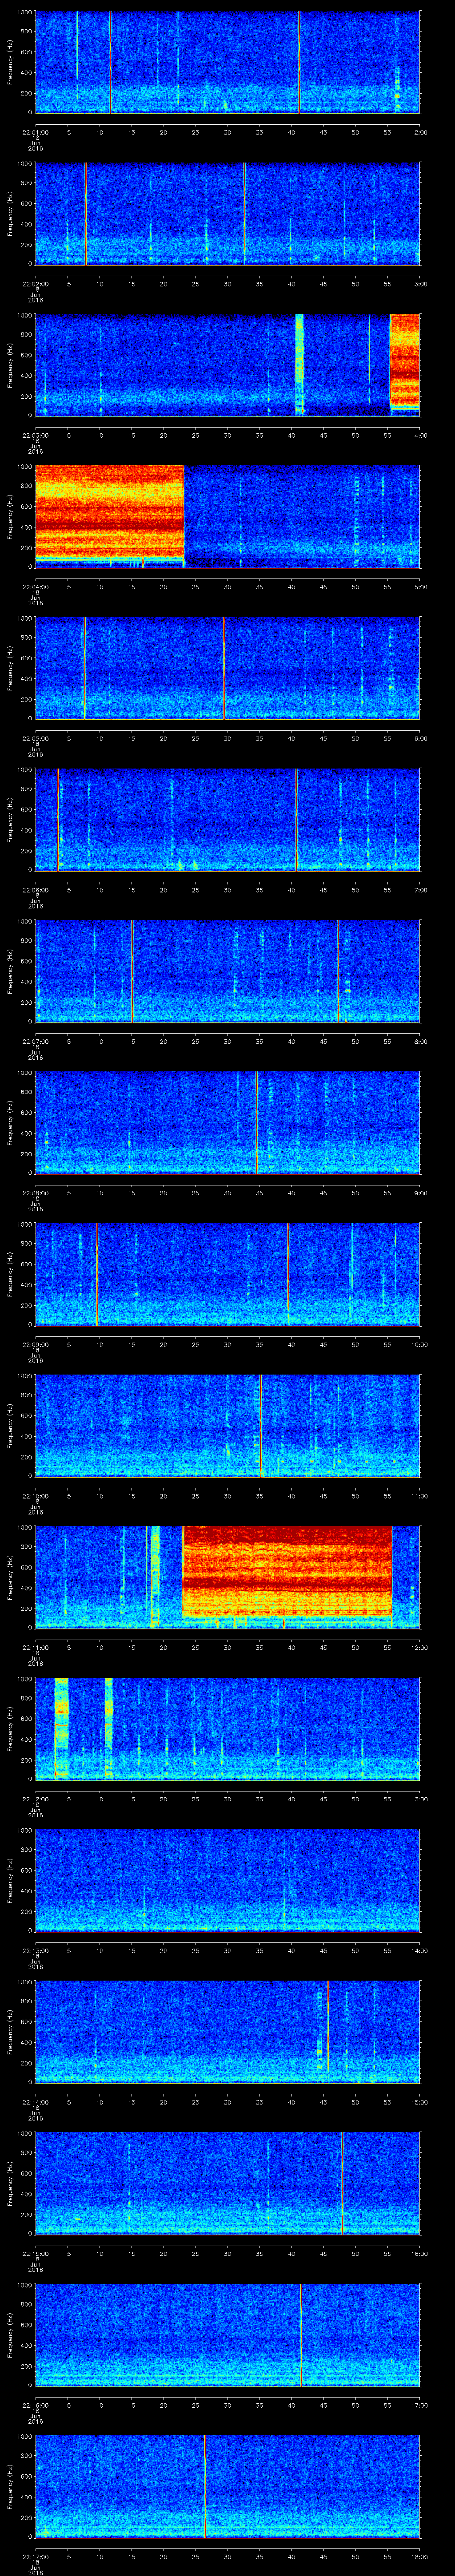The image size is (455, 2576).
Task: Click the red line near 8 seconds in the 22:05:00 panel
Action: tap(85, 667)
